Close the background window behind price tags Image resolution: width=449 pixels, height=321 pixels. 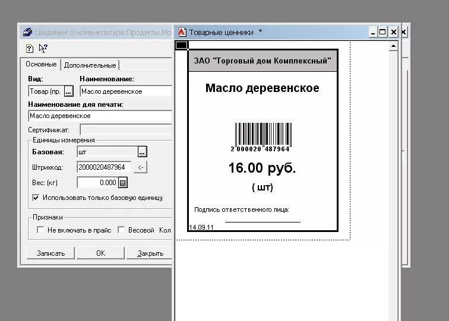pyautogui.click(x=404, y=32)
